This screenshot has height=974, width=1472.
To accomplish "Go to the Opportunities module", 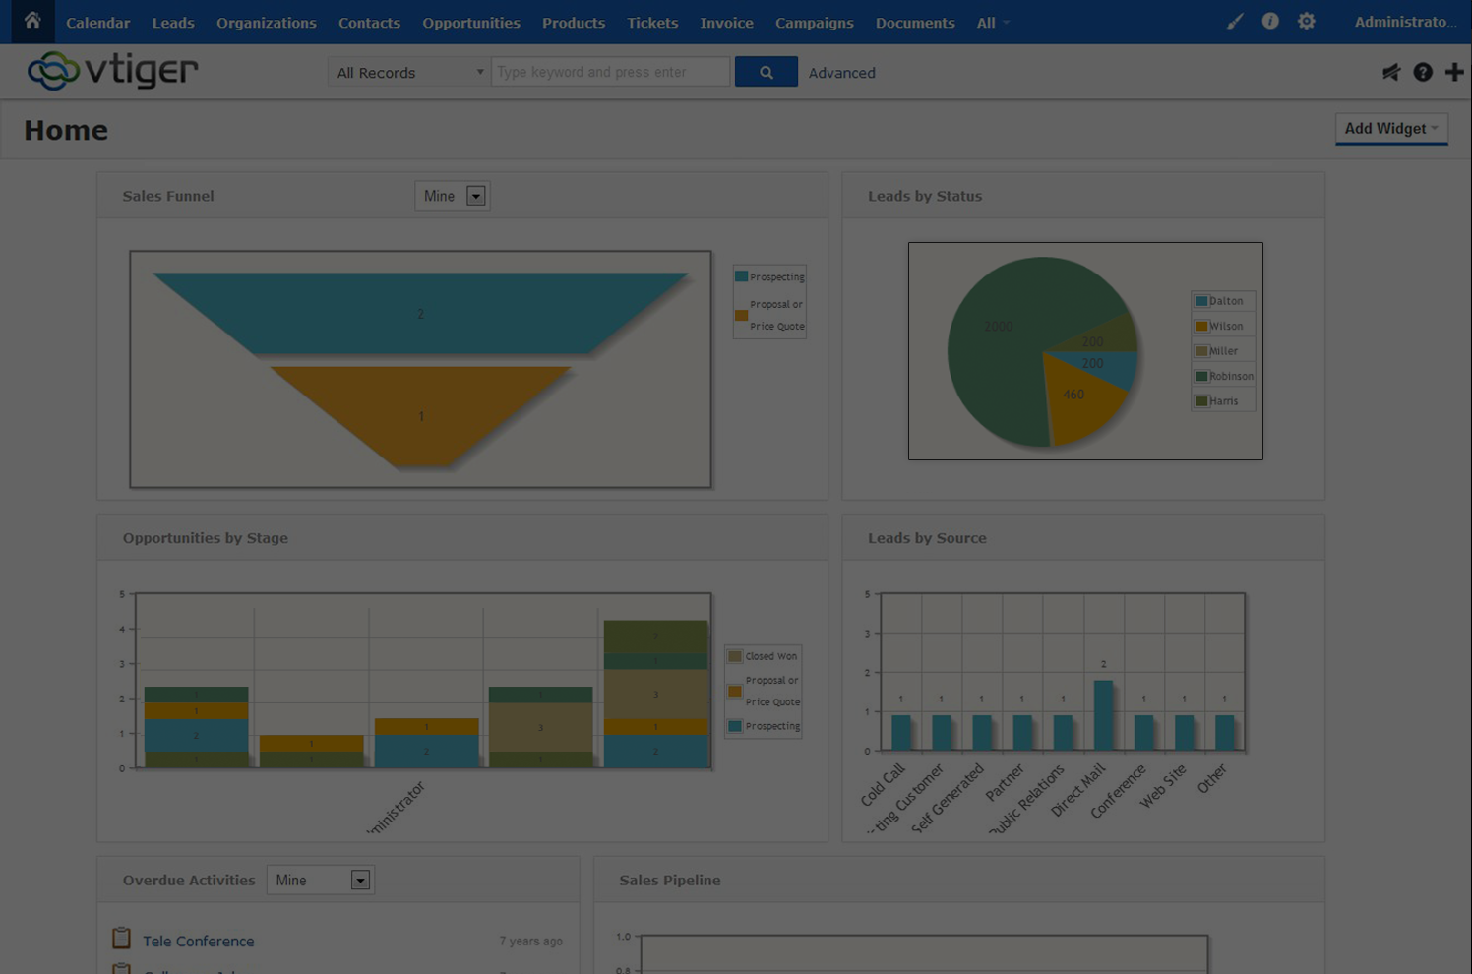I will pyautogui.click(x=471, y=23).
